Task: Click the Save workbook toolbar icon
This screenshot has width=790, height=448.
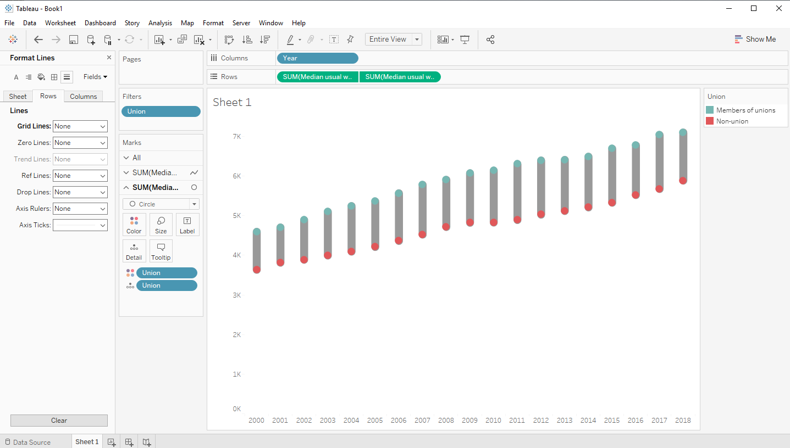Action: pos(73,40)
